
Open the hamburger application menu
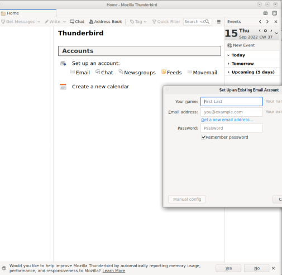point(219,22)
